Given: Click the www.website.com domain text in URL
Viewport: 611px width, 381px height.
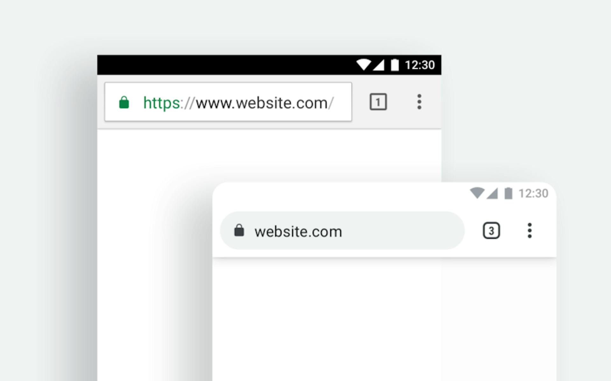Looking at the screenshot, I should (x=262, y=103).
